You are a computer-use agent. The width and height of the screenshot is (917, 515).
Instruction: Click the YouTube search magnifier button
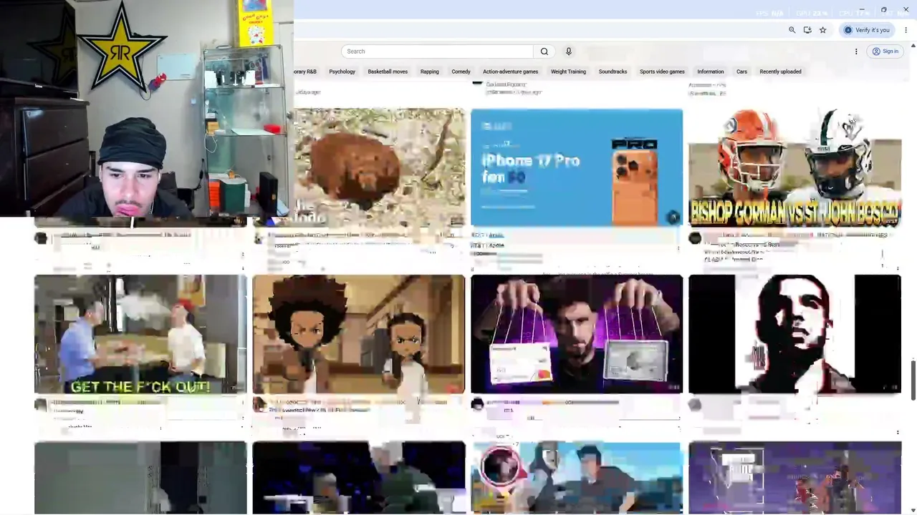[x=544, y=51]
